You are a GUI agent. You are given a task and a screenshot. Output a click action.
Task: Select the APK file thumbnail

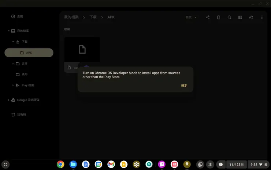[x=82, y=49]
